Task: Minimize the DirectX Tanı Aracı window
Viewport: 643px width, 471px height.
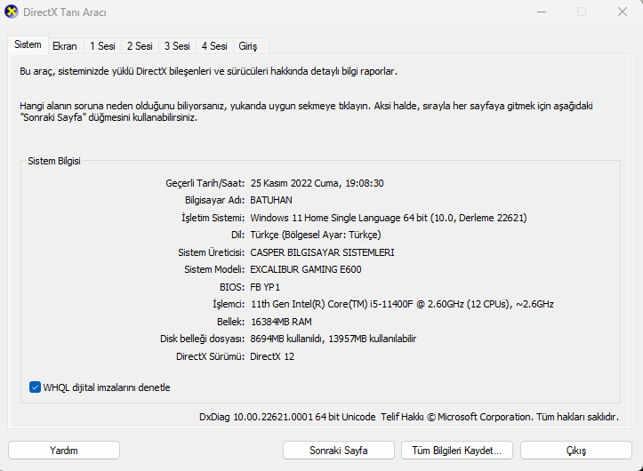Action: (x=543, y=12)
